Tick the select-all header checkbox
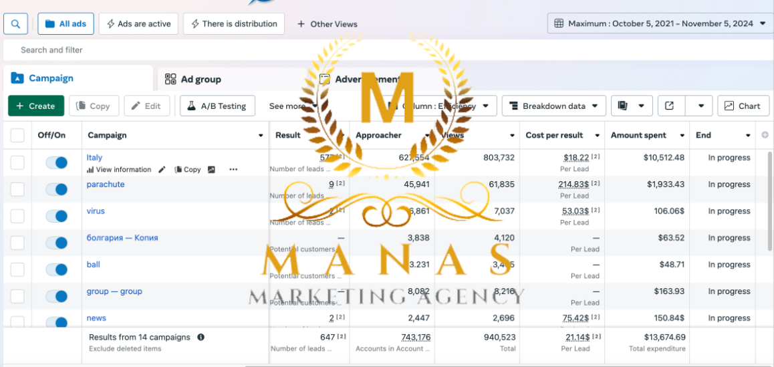 point(17,135)
